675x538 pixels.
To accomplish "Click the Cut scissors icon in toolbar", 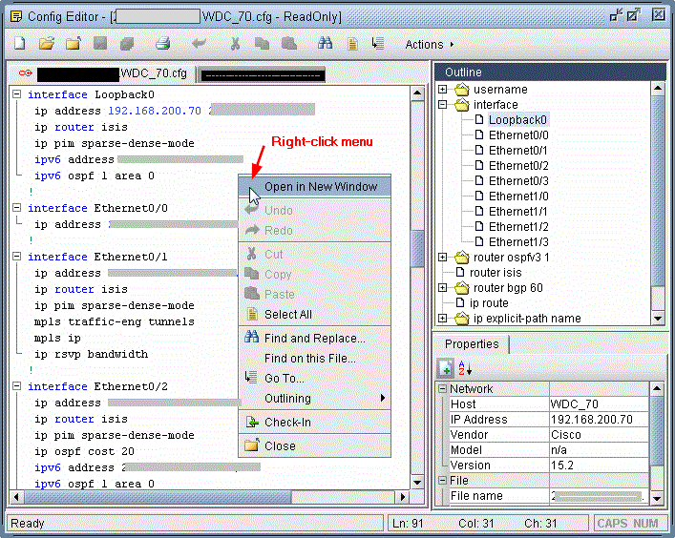I will pyautogui.click(x=235, y=44).
